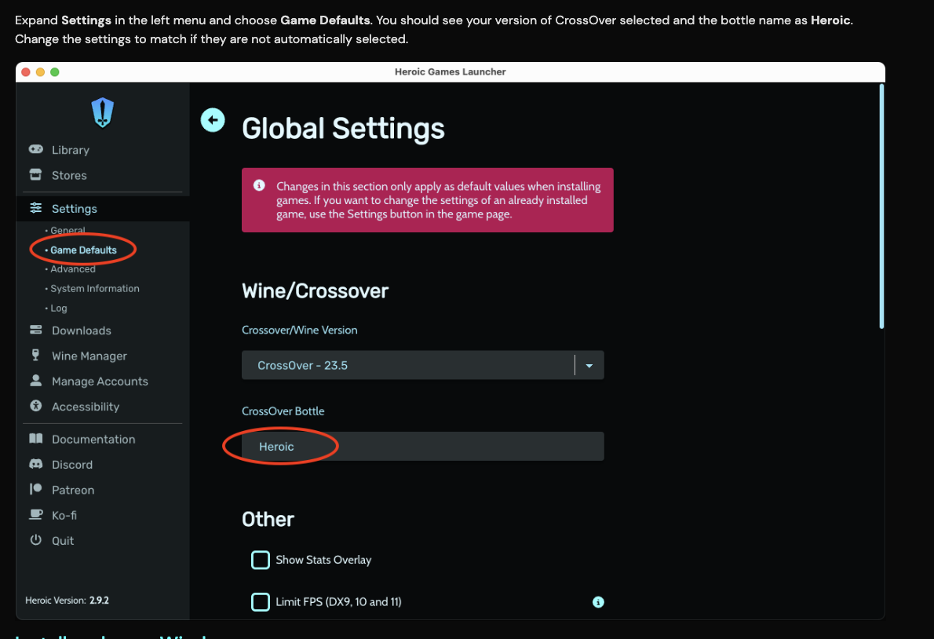Click the Heroic shield logo
Image resolution: width=934 pixels, height=639 pixels.
(103, 112)
